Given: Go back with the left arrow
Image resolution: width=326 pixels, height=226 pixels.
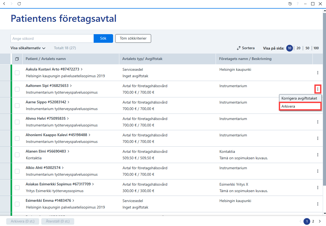Looking at the screenshot, I should [4, 4].
